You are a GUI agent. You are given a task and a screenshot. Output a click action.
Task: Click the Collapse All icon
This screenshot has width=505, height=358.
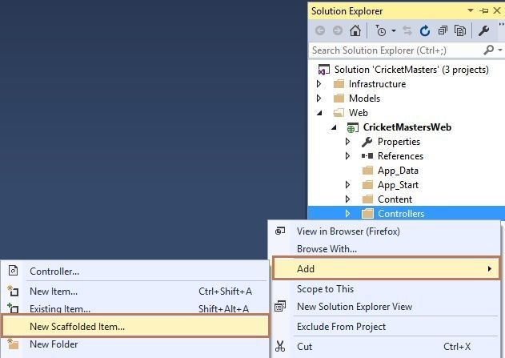pyautogui.click(x=443, y=31)
